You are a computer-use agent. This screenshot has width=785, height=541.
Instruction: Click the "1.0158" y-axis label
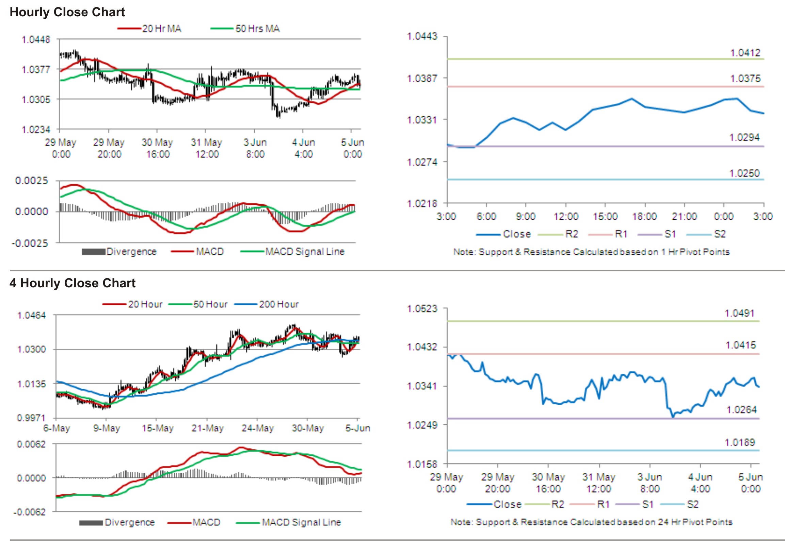[422, 464]
